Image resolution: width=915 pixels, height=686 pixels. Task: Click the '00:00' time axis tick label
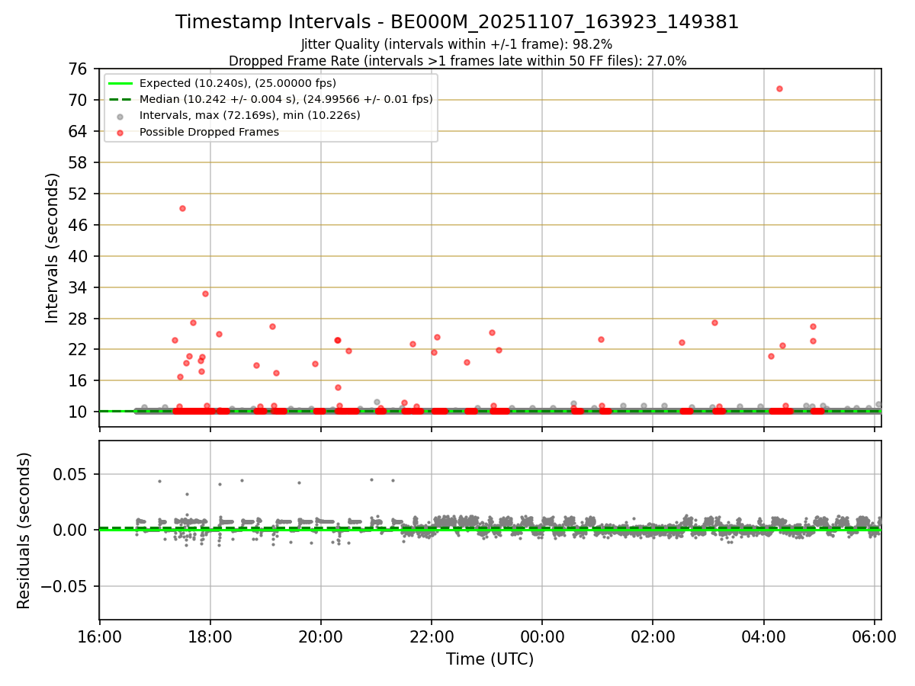pyautogui.click(x=542, y=636)
